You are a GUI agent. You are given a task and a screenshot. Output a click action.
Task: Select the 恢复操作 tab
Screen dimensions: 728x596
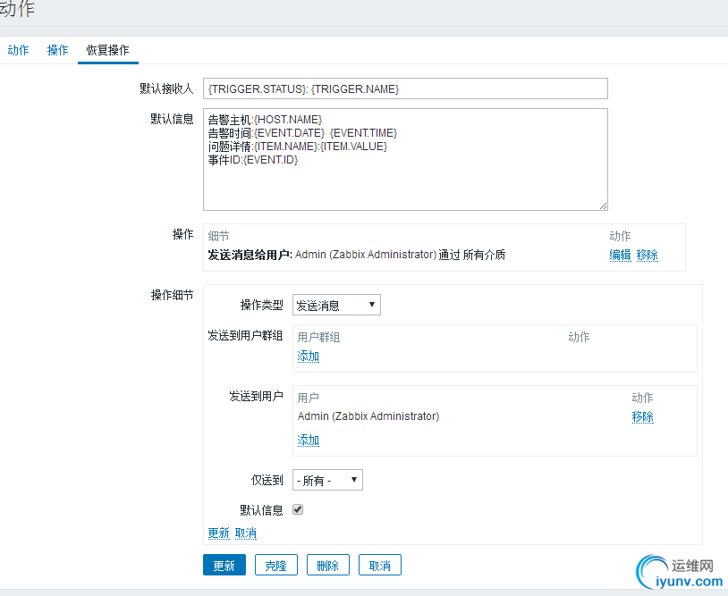pyautogui.click(x=107, y=50)
